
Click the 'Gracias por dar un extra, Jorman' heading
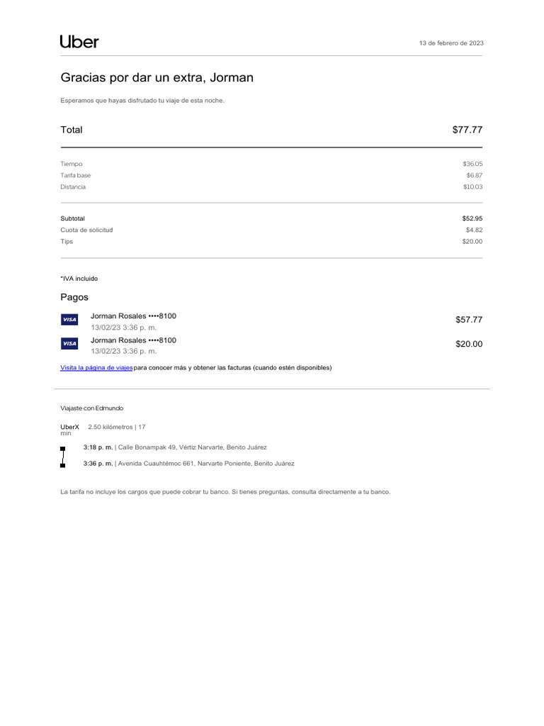pos(157,78)
